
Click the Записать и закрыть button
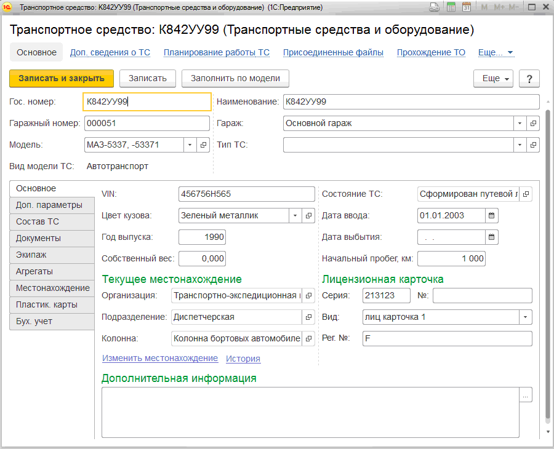point(61,79)
